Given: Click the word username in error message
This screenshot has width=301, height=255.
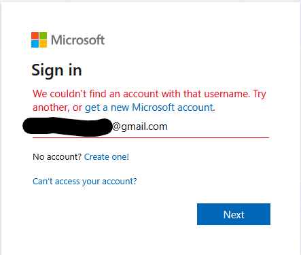Looking at the screenshot, I should pos(227,94).
